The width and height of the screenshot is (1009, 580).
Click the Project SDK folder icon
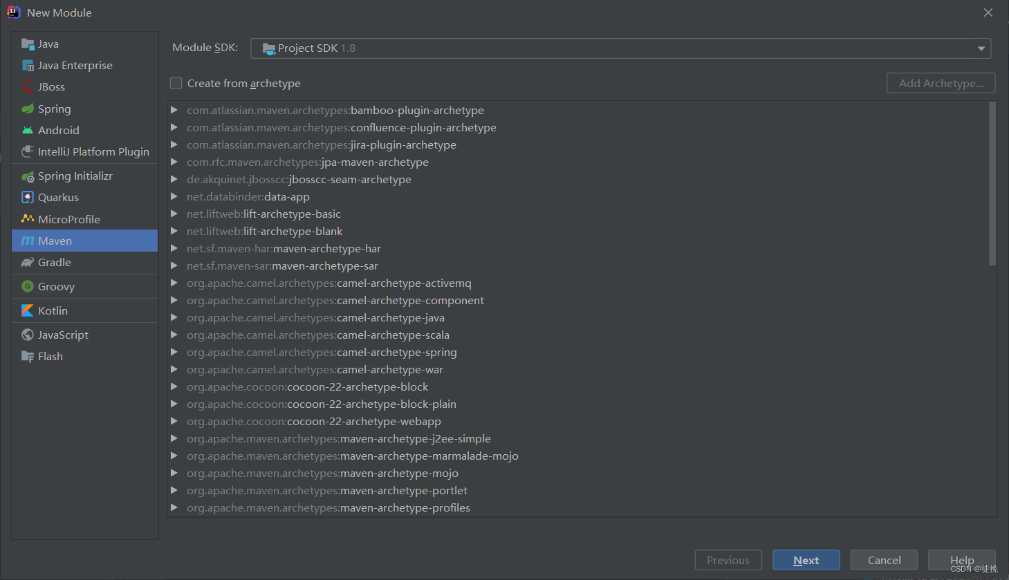click(269, 48)
